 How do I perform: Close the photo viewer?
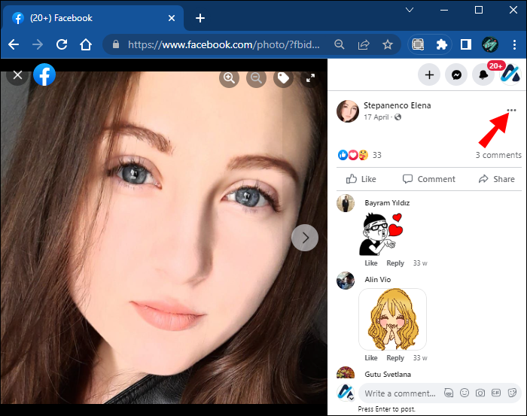pos(18,75)
